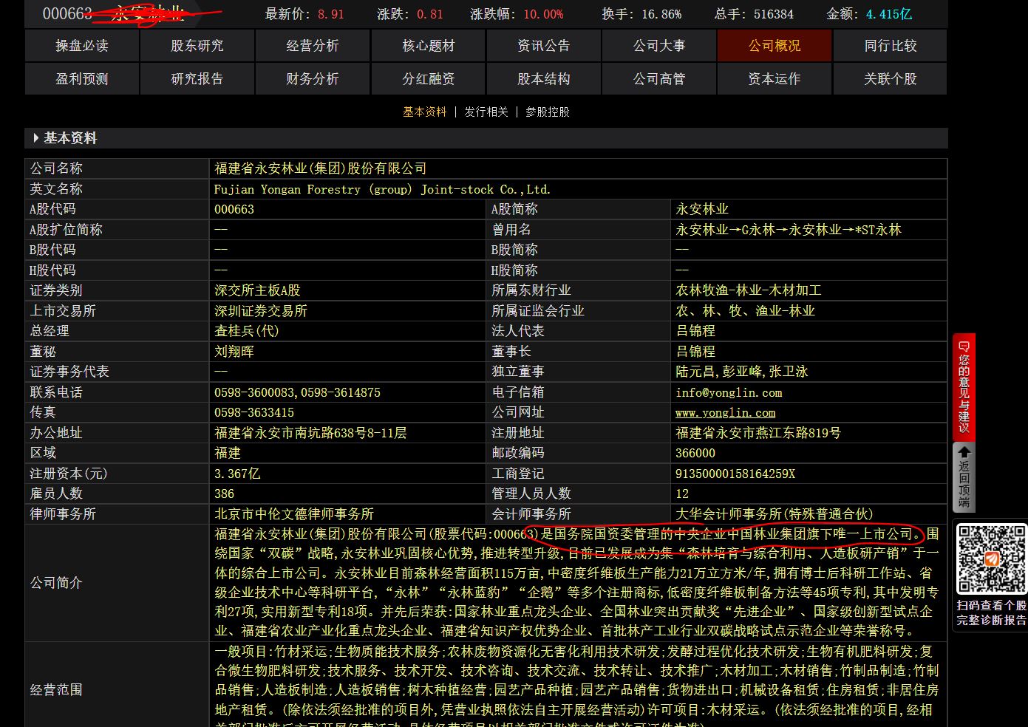
Task: Open the www.yonglin.com website link
Action: (x=725, y=413)
